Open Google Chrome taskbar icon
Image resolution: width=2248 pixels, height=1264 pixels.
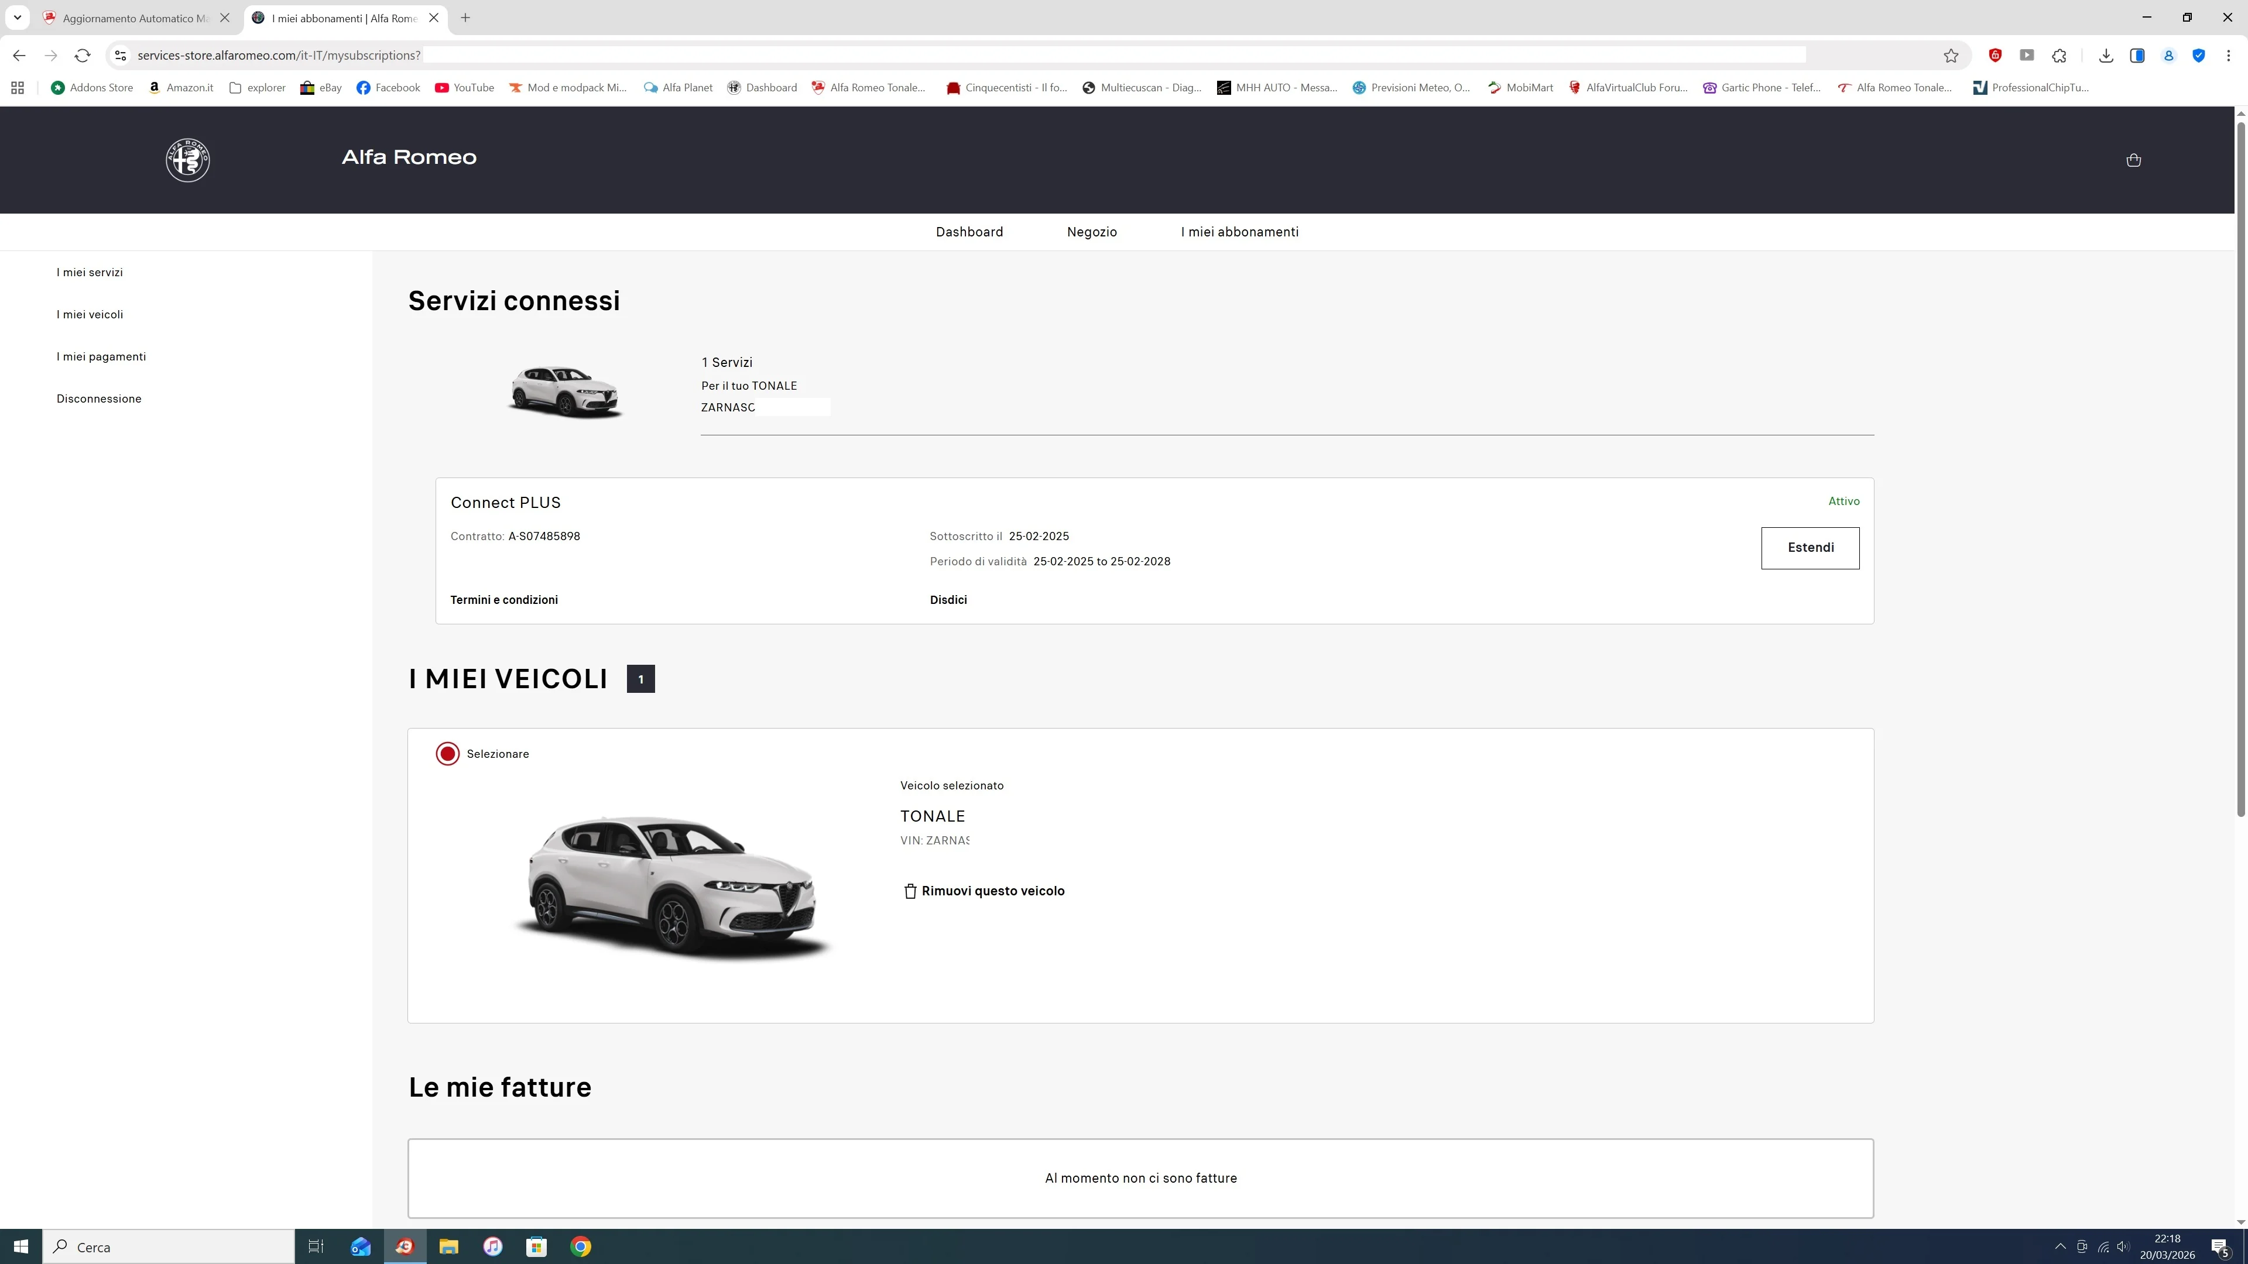[x=580, y=1246]
